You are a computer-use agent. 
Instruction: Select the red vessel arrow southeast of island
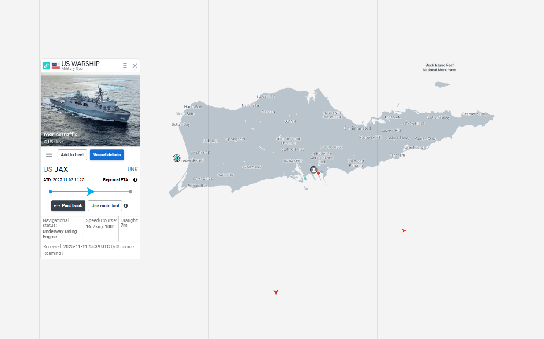[x=404, y=230]
